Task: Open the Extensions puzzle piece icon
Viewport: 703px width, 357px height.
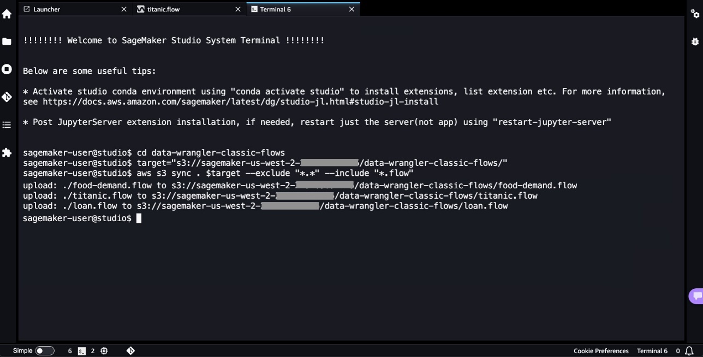Action: [x=7, y=153]
